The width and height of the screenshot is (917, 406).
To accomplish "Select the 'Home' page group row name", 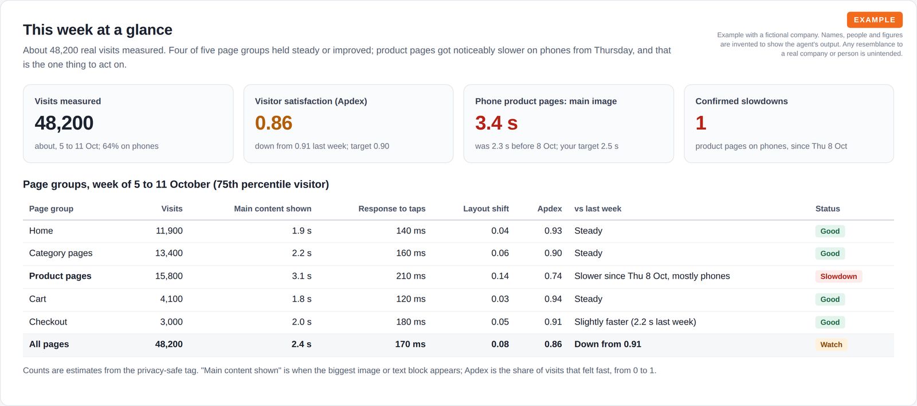I will point(41,231).
